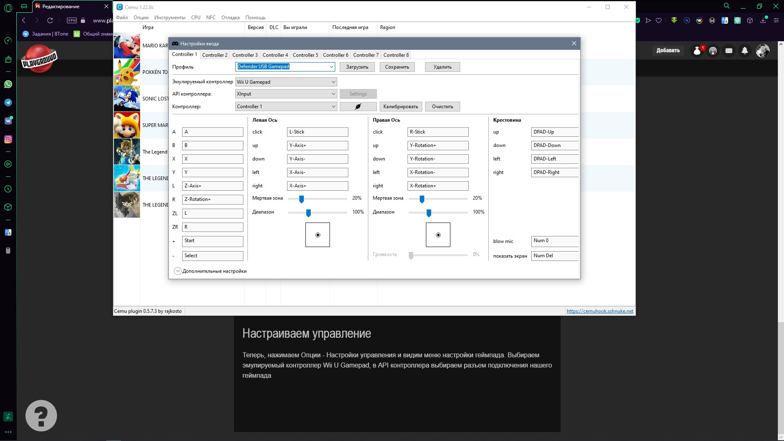Click the left axis Мертвая зона slider handle

point(301,199)
